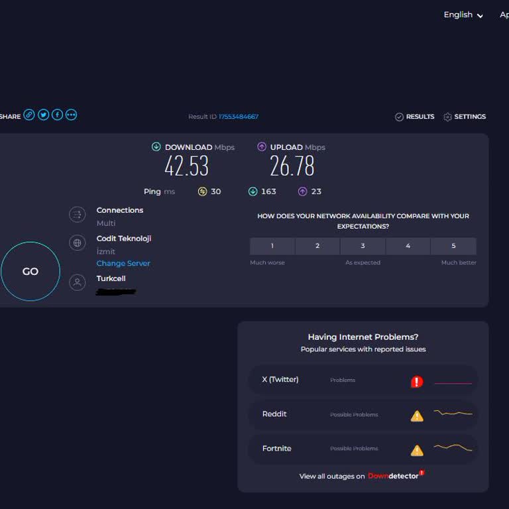Image resolution: width=509 pixels, height=509 pixels.
Task: Click the X (Twitter) trend line
Action: pyautogui.click(x=453, y=383)
